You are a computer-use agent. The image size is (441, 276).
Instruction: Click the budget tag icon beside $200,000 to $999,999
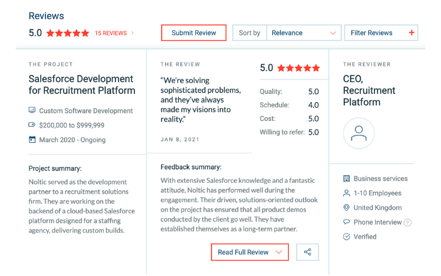[x=32, y=124]
